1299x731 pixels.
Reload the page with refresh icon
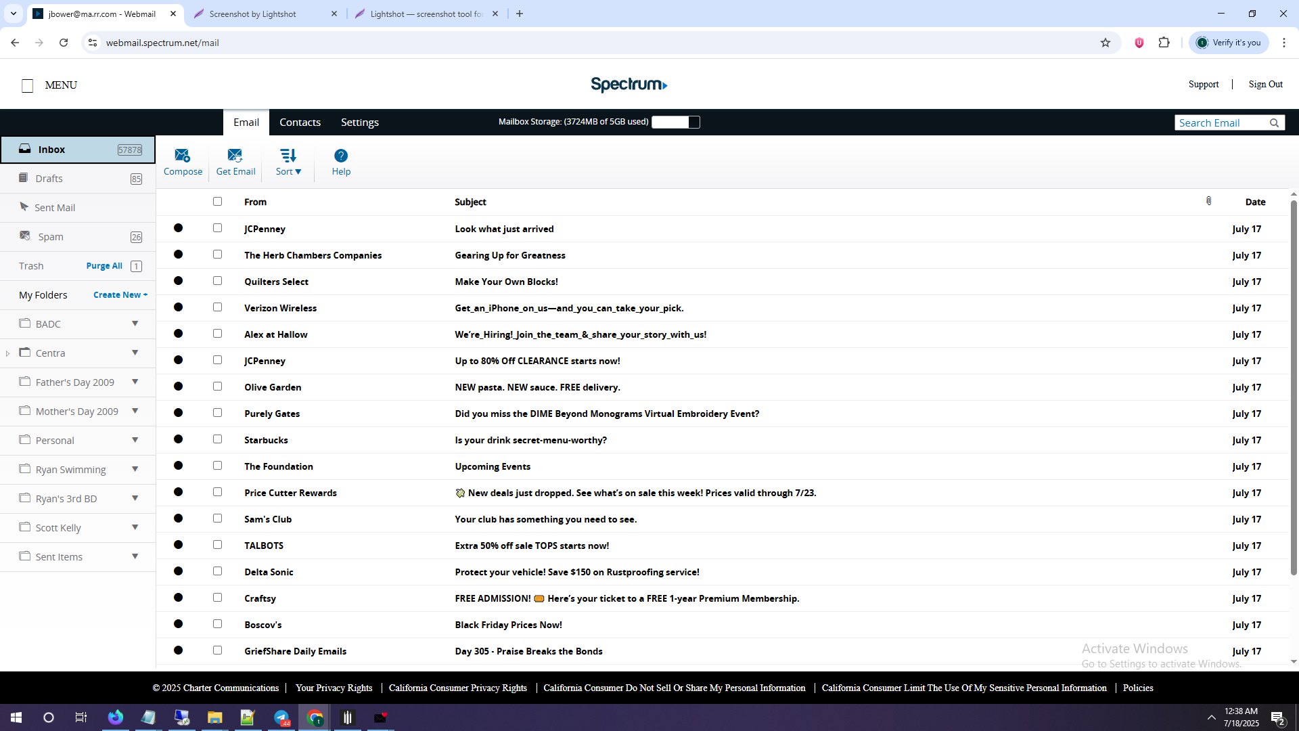[64, 43]
